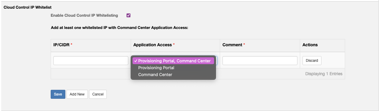Click the select arrow behind the open list
The image size is (379, 111).
[216, 61]
